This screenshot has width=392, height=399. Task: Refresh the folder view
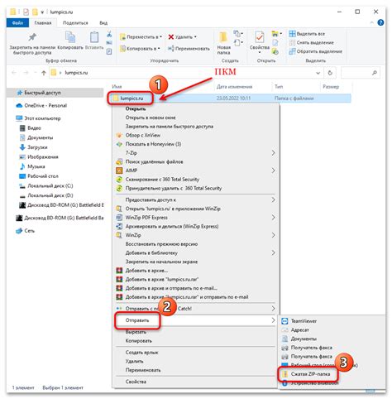coord(330,73)
